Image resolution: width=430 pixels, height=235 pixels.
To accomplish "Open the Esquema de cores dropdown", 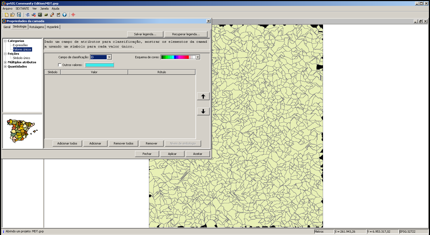I will coord(198,57).
